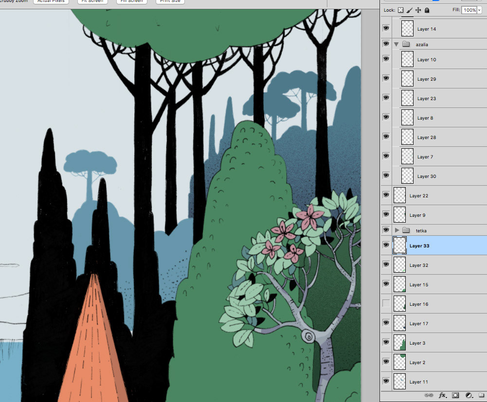Click the Fit Screen button

tap(92, 1)
